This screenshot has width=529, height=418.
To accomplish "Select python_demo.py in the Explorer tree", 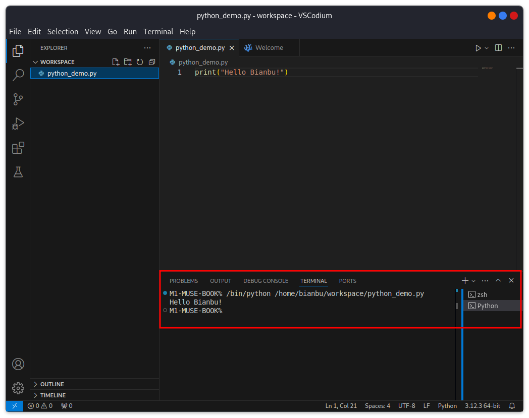I will (94, 73).
